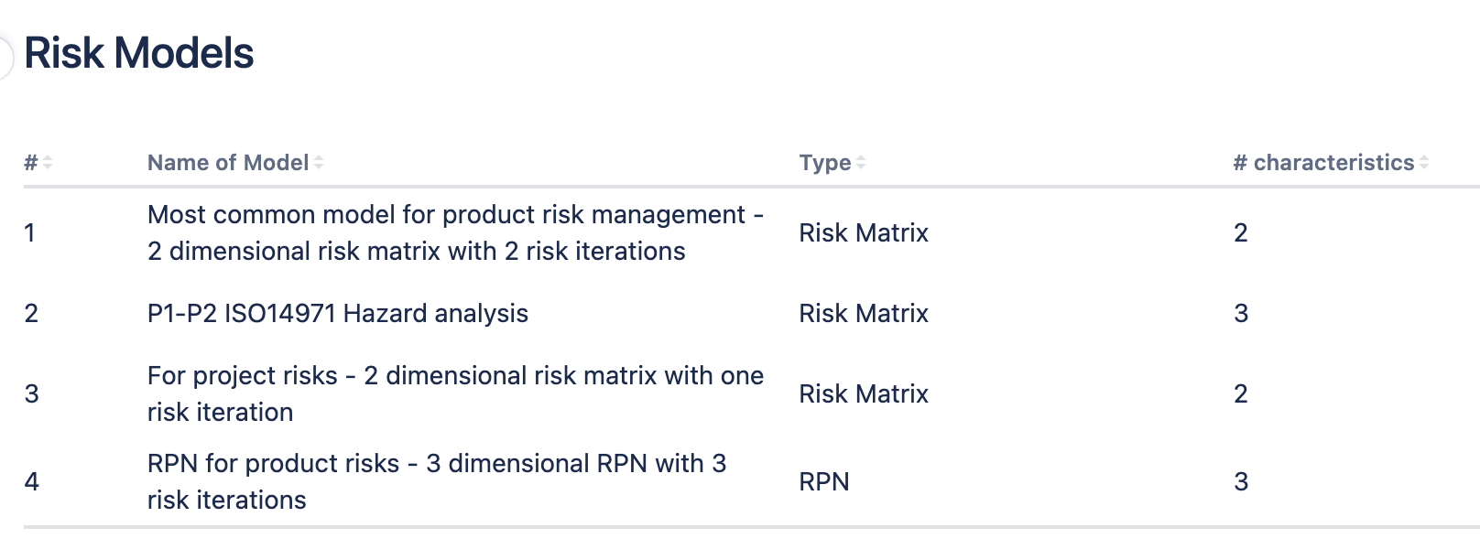Click the Risk Matrix type value in row 3
The height and width of the screenshot is (560, 1480).
[863, 393]
